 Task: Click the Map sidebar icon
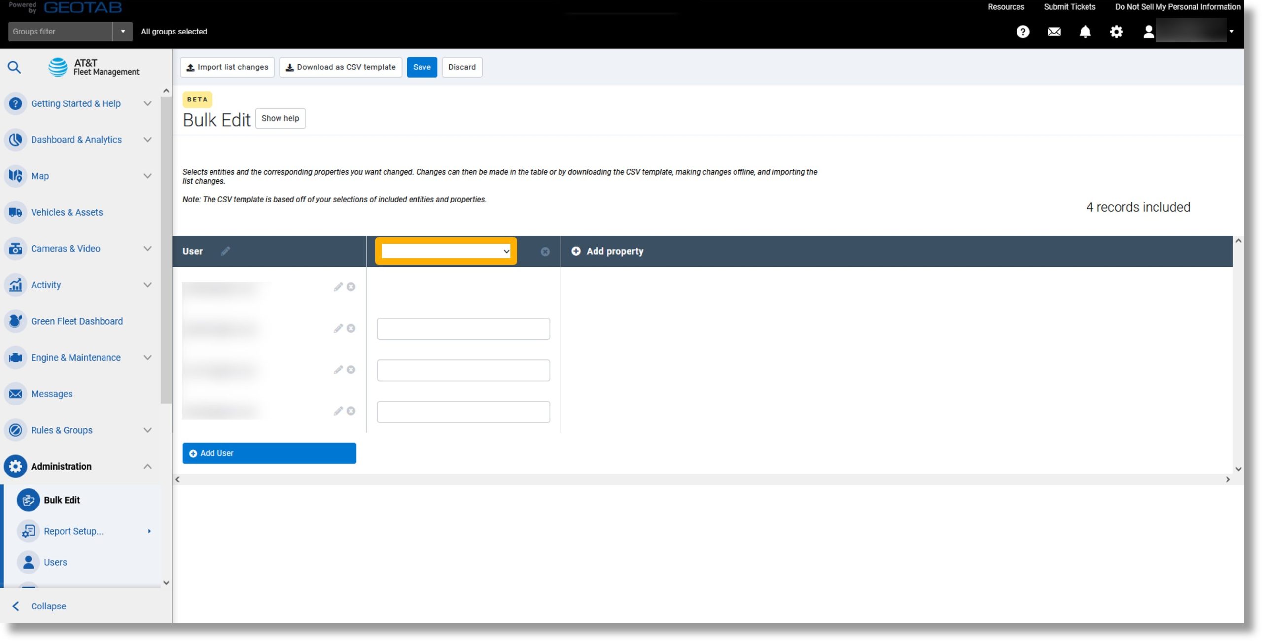tap(15, 176)
